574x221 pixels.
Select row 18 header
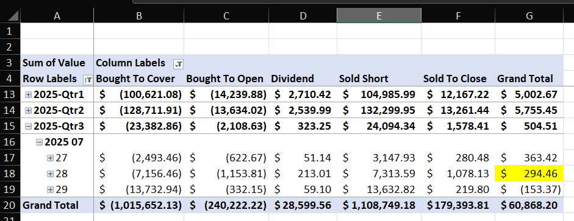[x=10, y=174]
